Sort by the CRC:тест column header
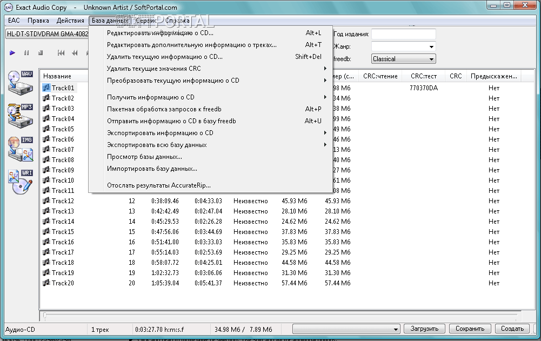 pos(424,76)
